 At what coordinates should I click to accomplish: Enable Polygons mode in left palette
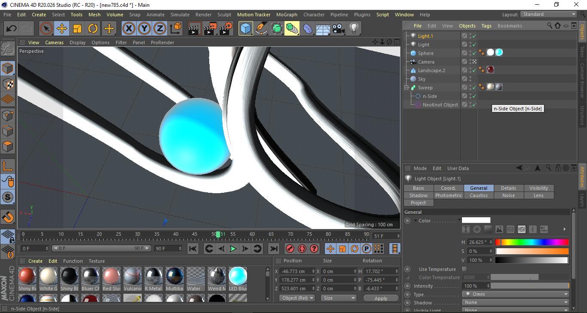click(x=8, y=146)
